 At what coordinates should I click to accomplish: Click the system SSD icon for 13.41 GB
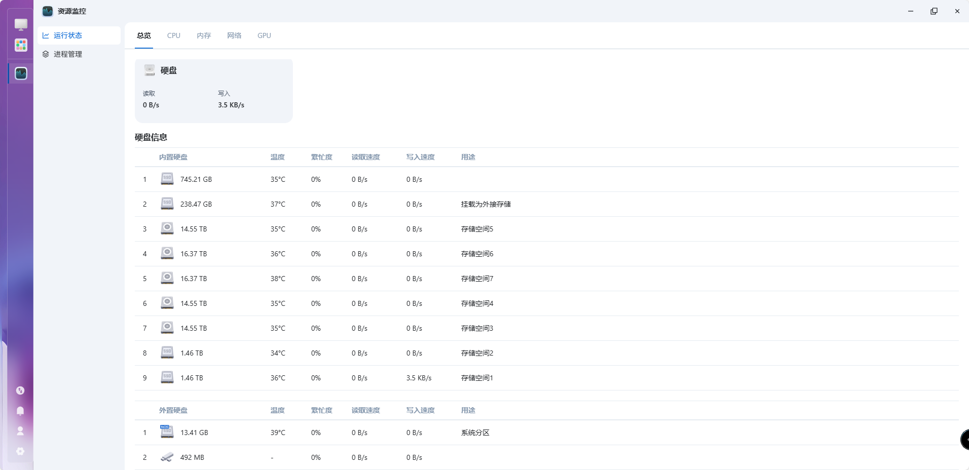pos(167,432)
